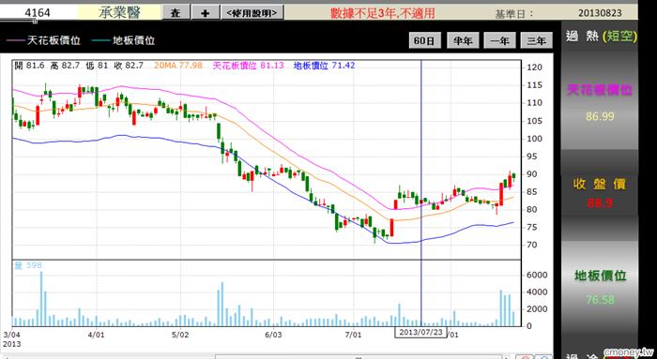The image size is (657, 359).
Task: Switch chart to 半年 range
Action: [463, 40]
